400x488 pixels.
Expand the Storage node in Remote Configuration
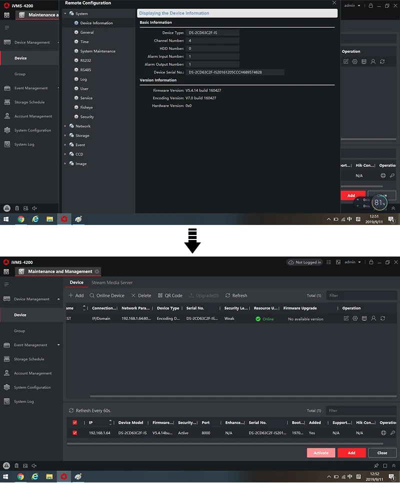(x=65, y=135)
